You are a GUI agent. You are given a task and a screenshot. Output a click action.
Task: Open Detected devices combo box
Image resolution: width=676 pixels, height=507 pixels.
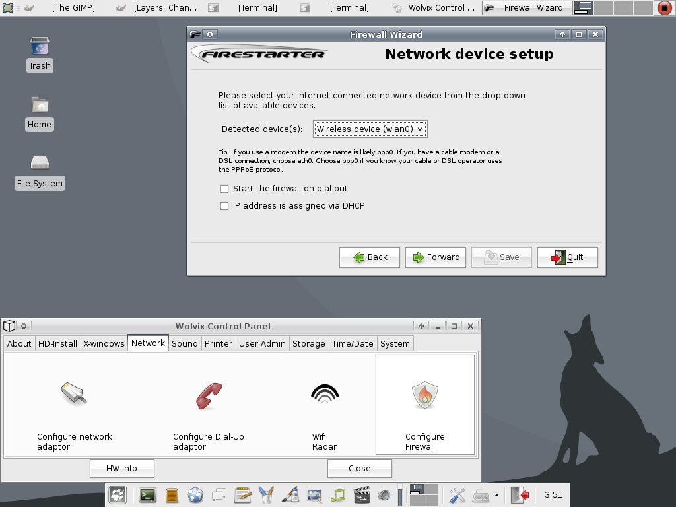pos(370,129)
